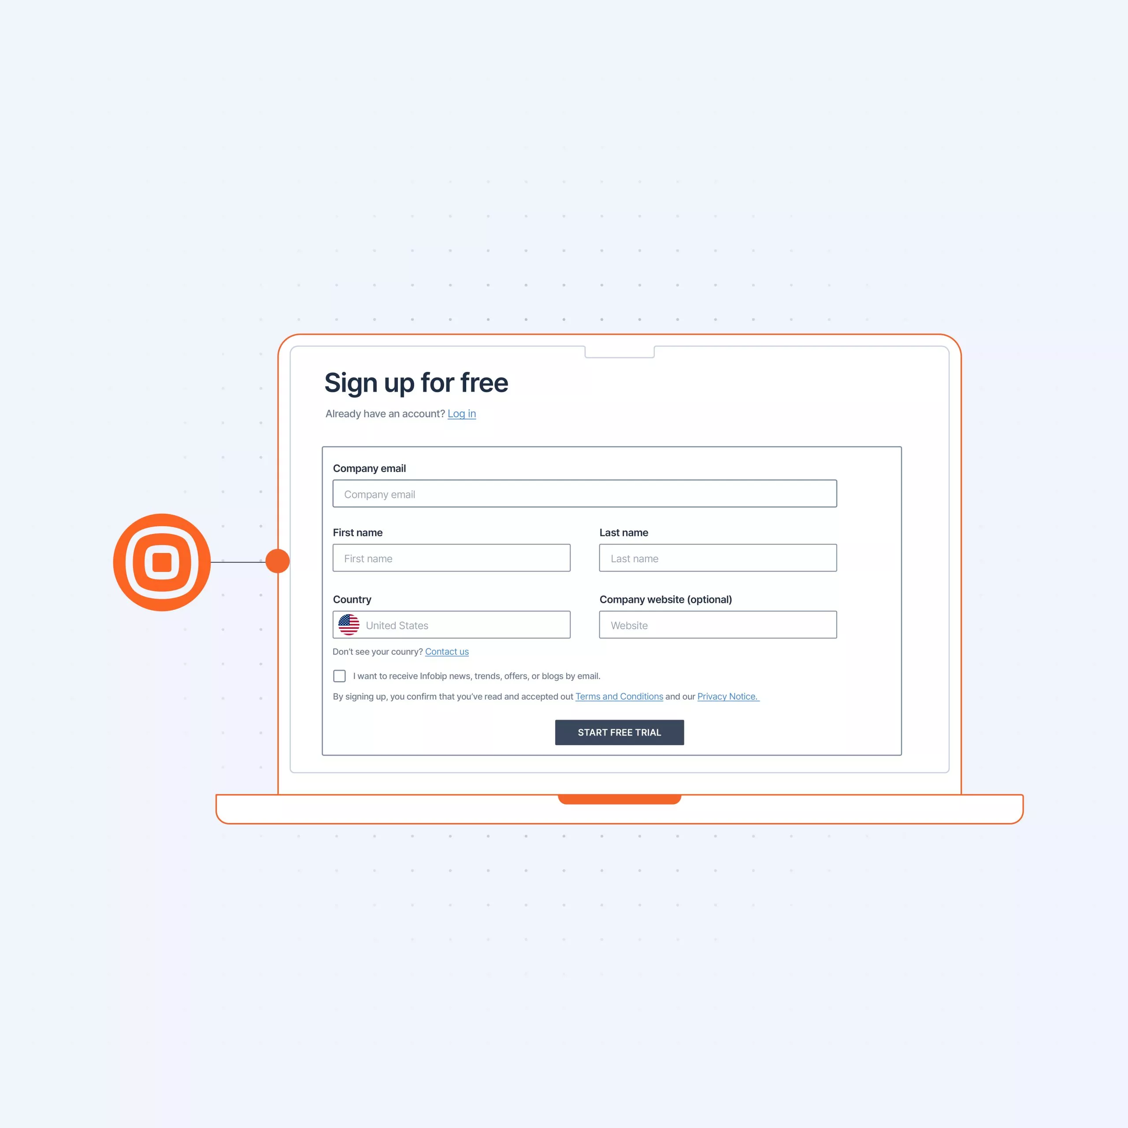Click the First name input field

click(451, 558)
